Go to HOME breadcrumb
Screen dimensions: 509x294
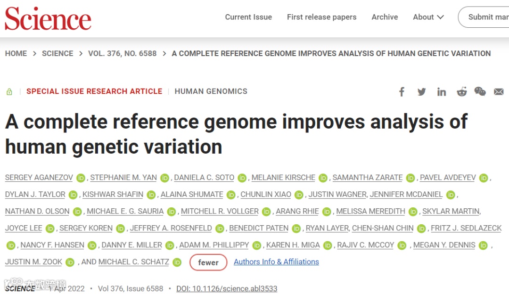[16, 53]
